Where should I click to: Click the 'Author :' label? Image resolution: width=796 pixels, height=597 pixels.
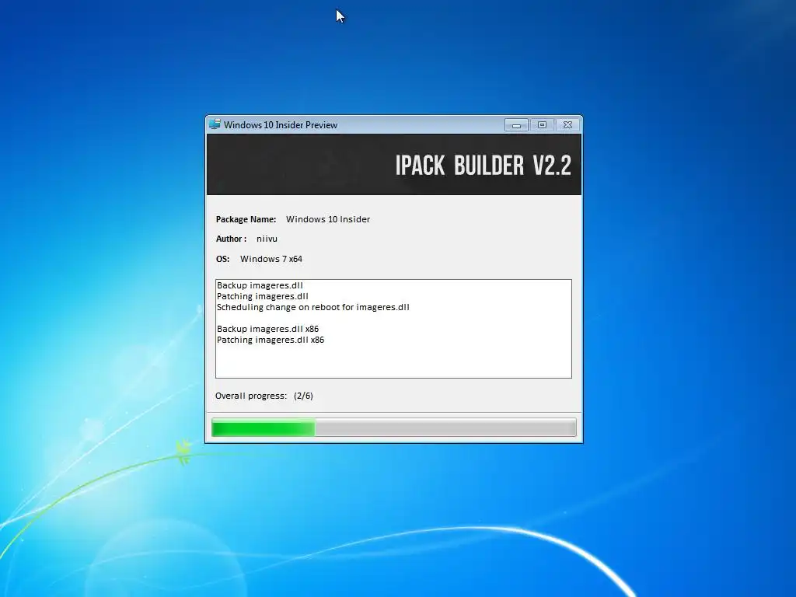click(231, 239)
